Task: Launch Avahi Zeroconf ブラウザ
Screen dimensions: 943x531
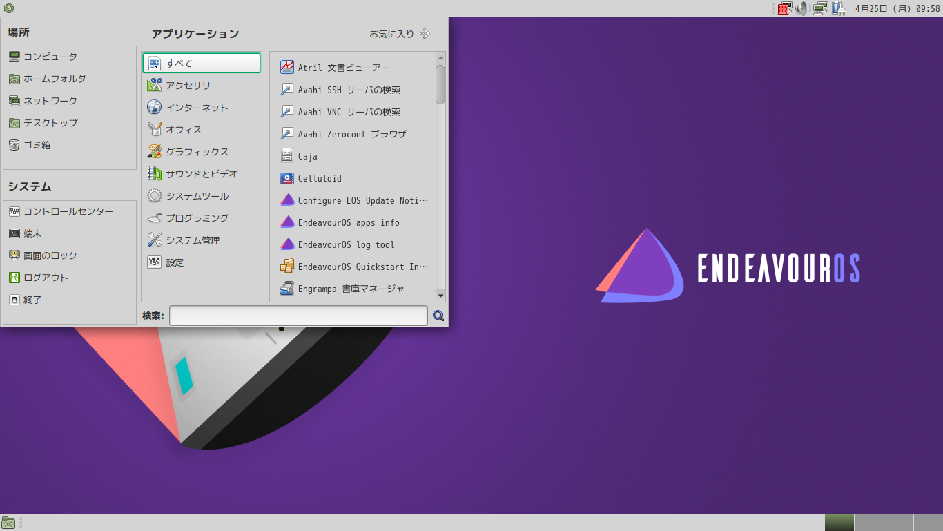Action: [x=353, y=134]
